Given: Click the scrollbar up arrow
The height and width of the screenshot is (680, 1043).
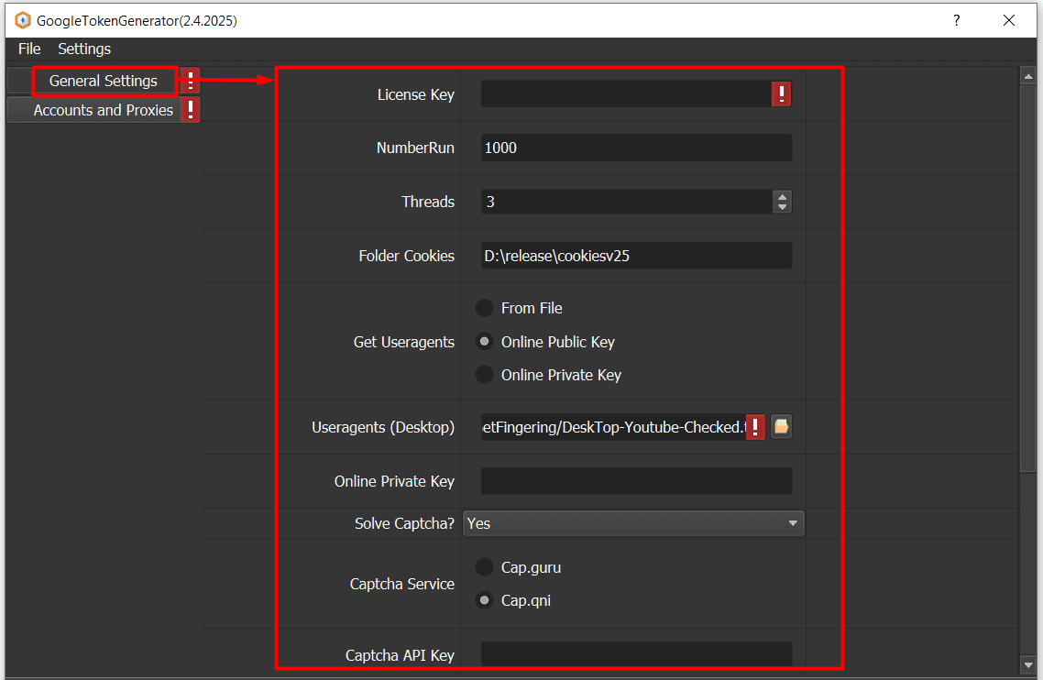Looking at the screenshot, I should click(x=1027, y=76).
